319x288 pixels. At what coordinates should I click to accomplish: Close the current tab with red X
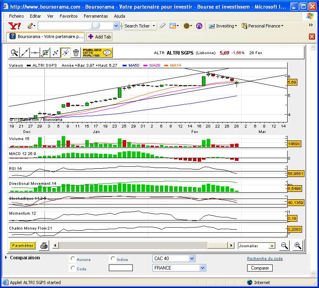coord(312,36)
